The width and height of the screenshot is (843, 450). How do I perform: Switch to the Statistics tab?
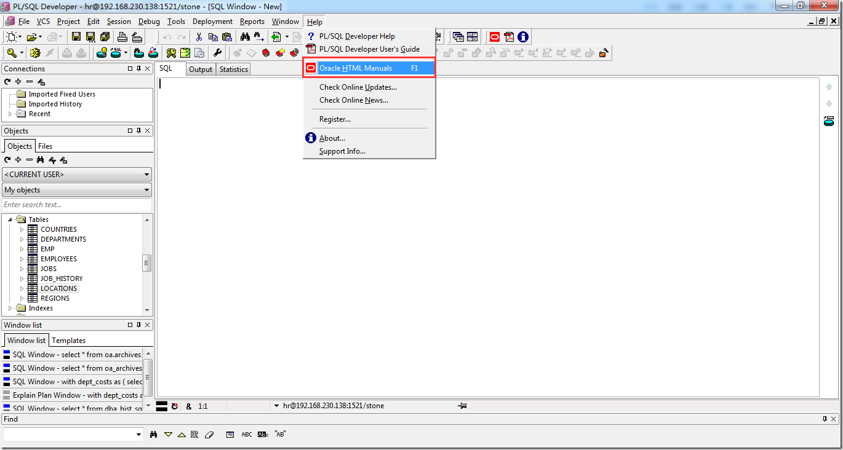[234, 69]
